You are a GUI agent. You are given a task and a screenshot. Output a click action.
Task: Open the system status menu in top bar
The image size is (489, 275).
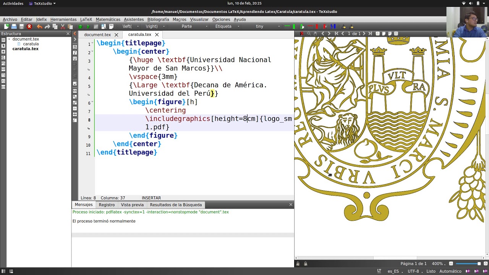point(474,3)
